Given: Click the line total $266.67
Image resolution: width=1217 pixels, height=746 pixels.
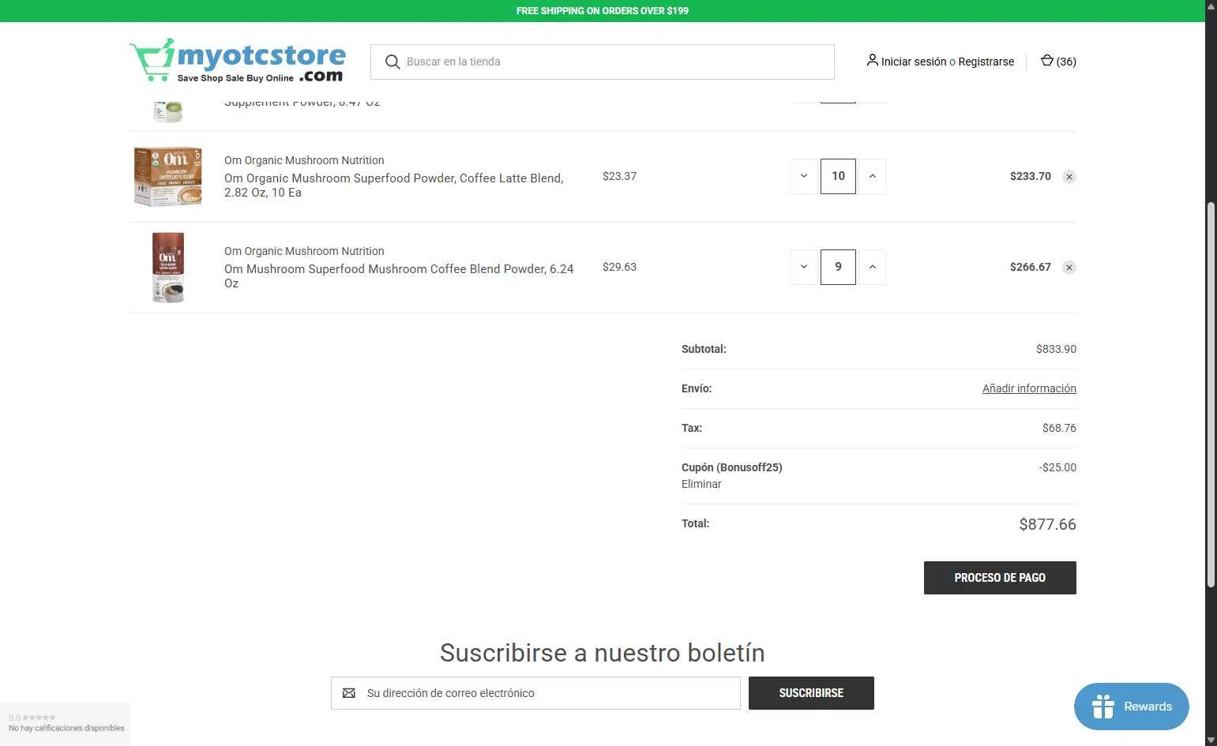Looking at the screenshot, I should [1030, 267].
